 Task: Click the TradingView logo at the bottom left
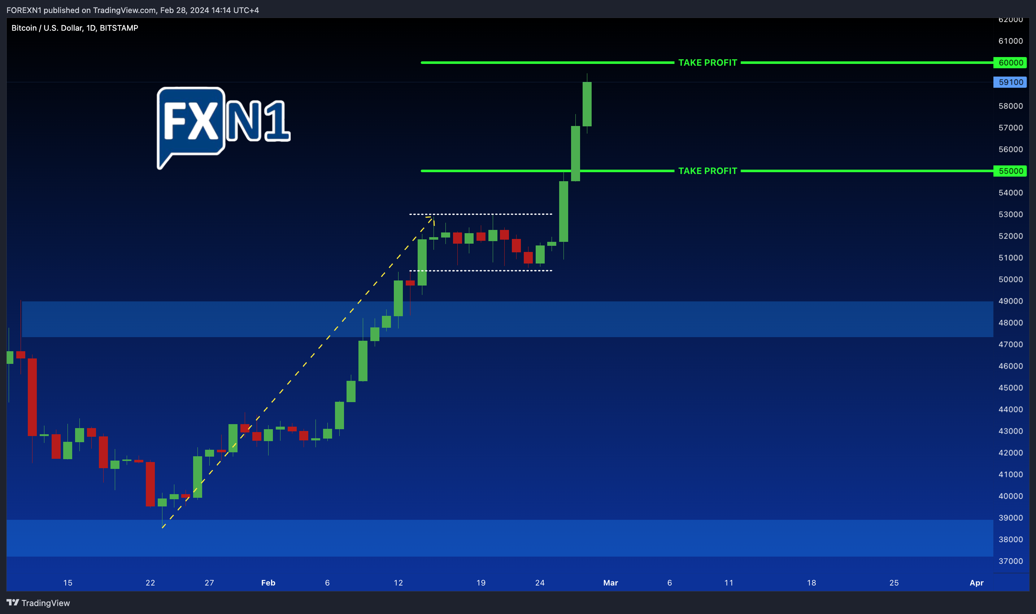coord(38,603)
